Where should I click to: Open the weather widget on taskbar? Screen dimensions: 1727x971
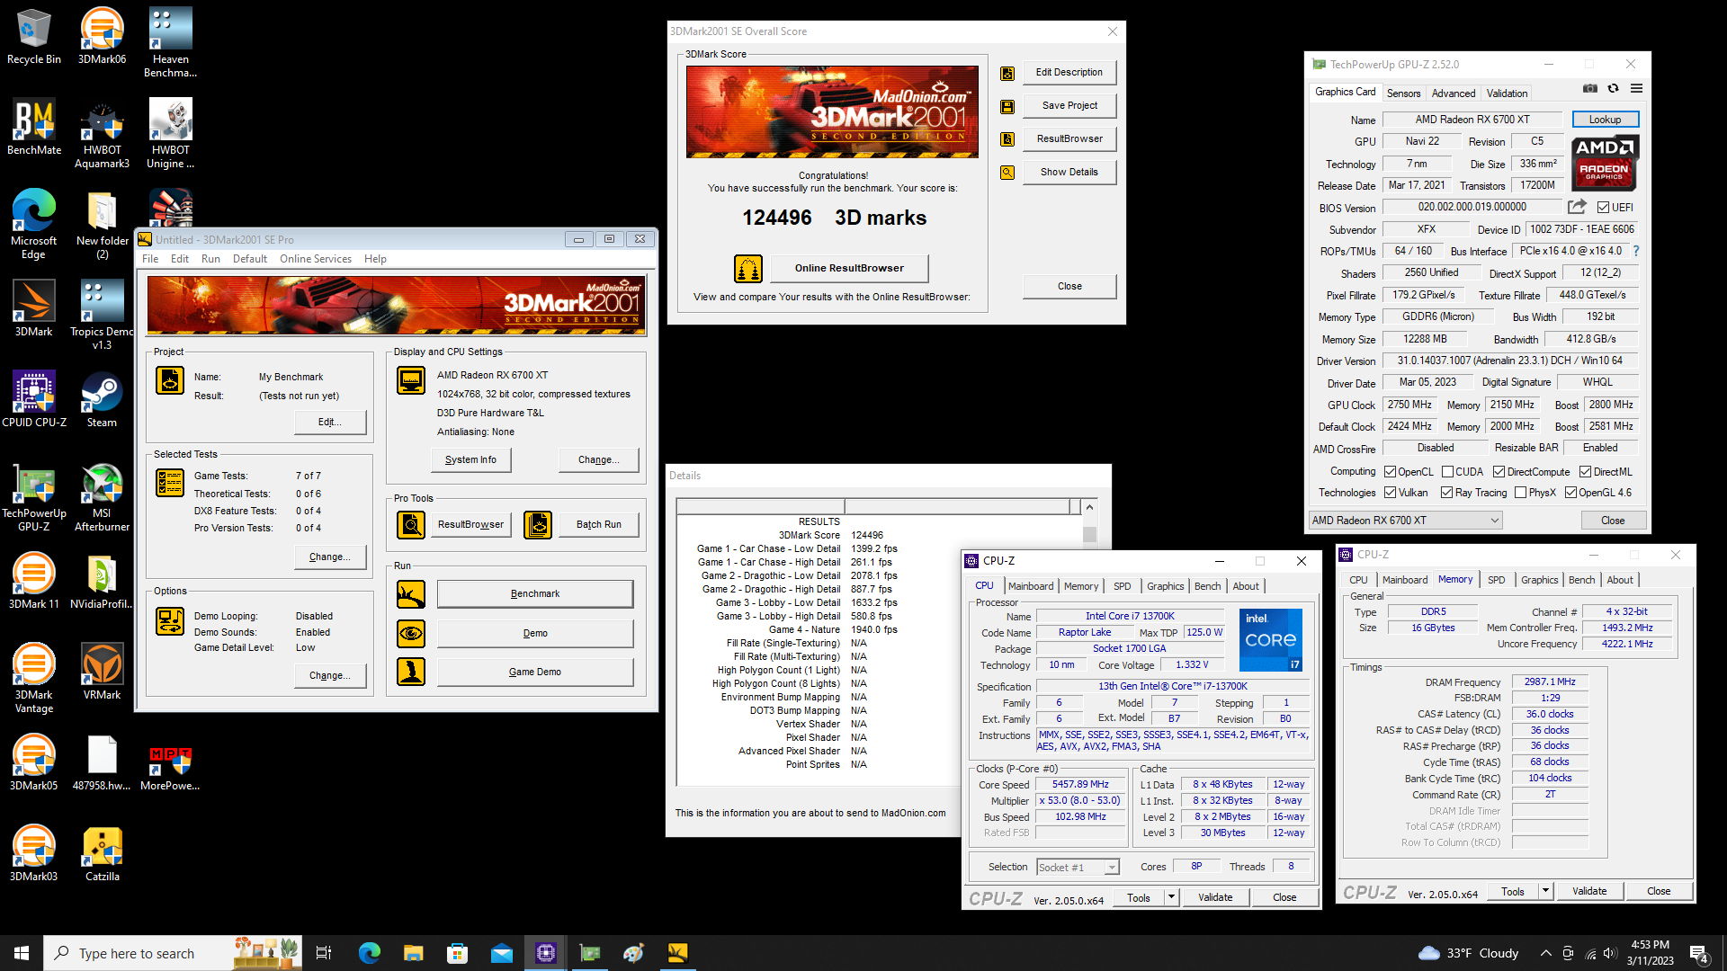pyautogui.click(x=1468, y=953)
